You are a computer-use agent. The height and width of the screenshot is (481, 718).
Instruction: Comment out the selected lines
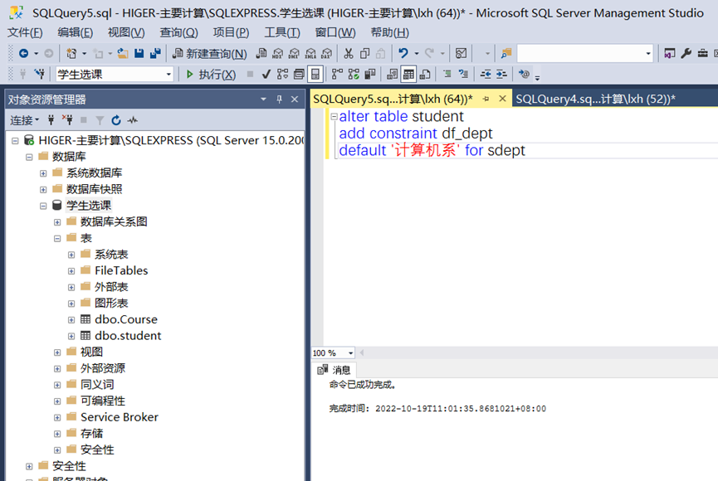coord(447,74)
